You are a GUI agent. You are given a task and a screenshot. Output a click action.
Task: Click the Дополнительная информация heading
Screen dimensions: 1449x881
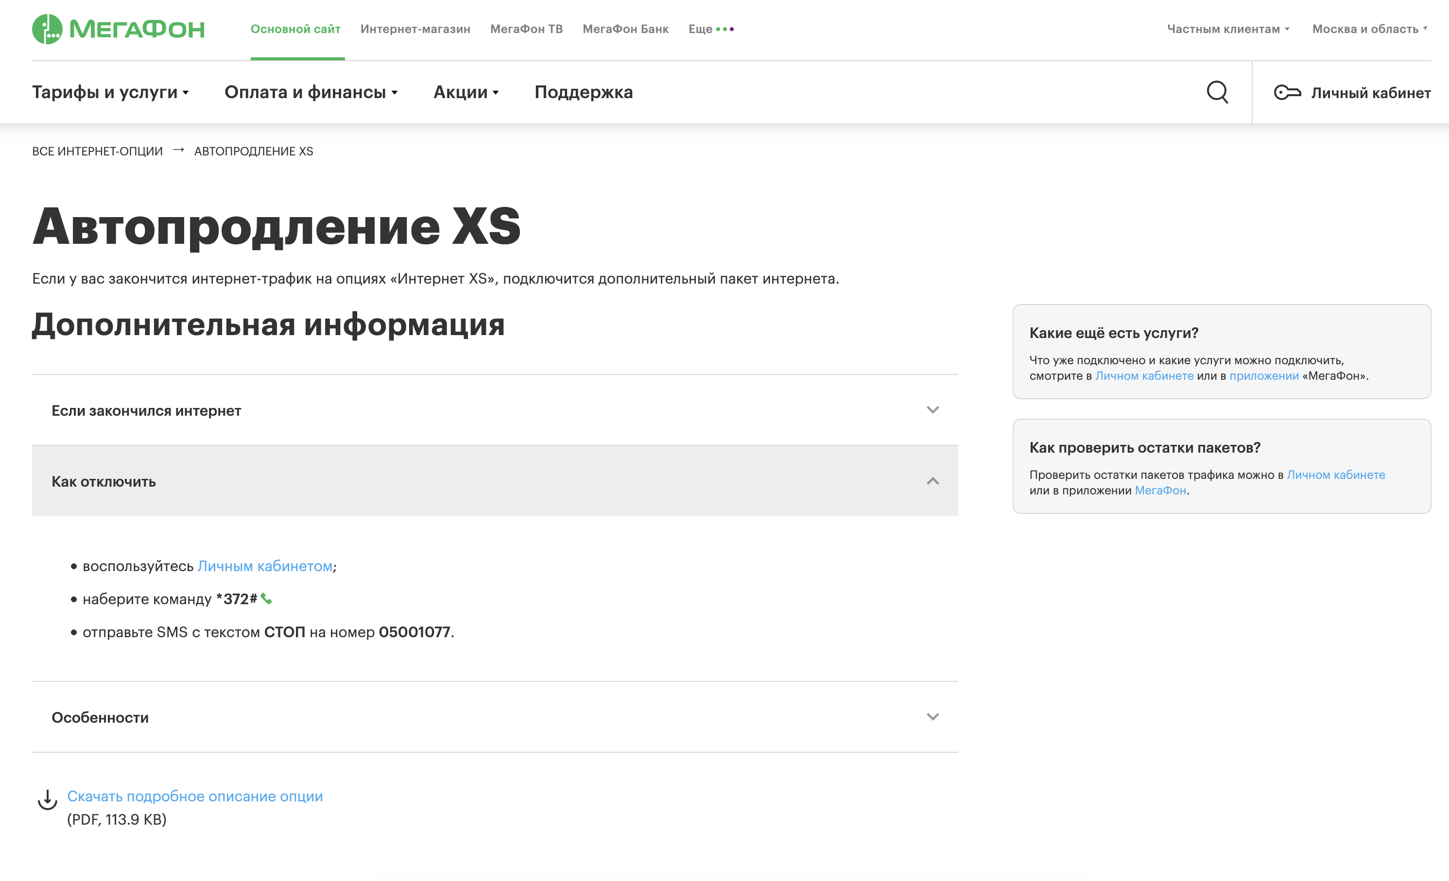[268, 324]
